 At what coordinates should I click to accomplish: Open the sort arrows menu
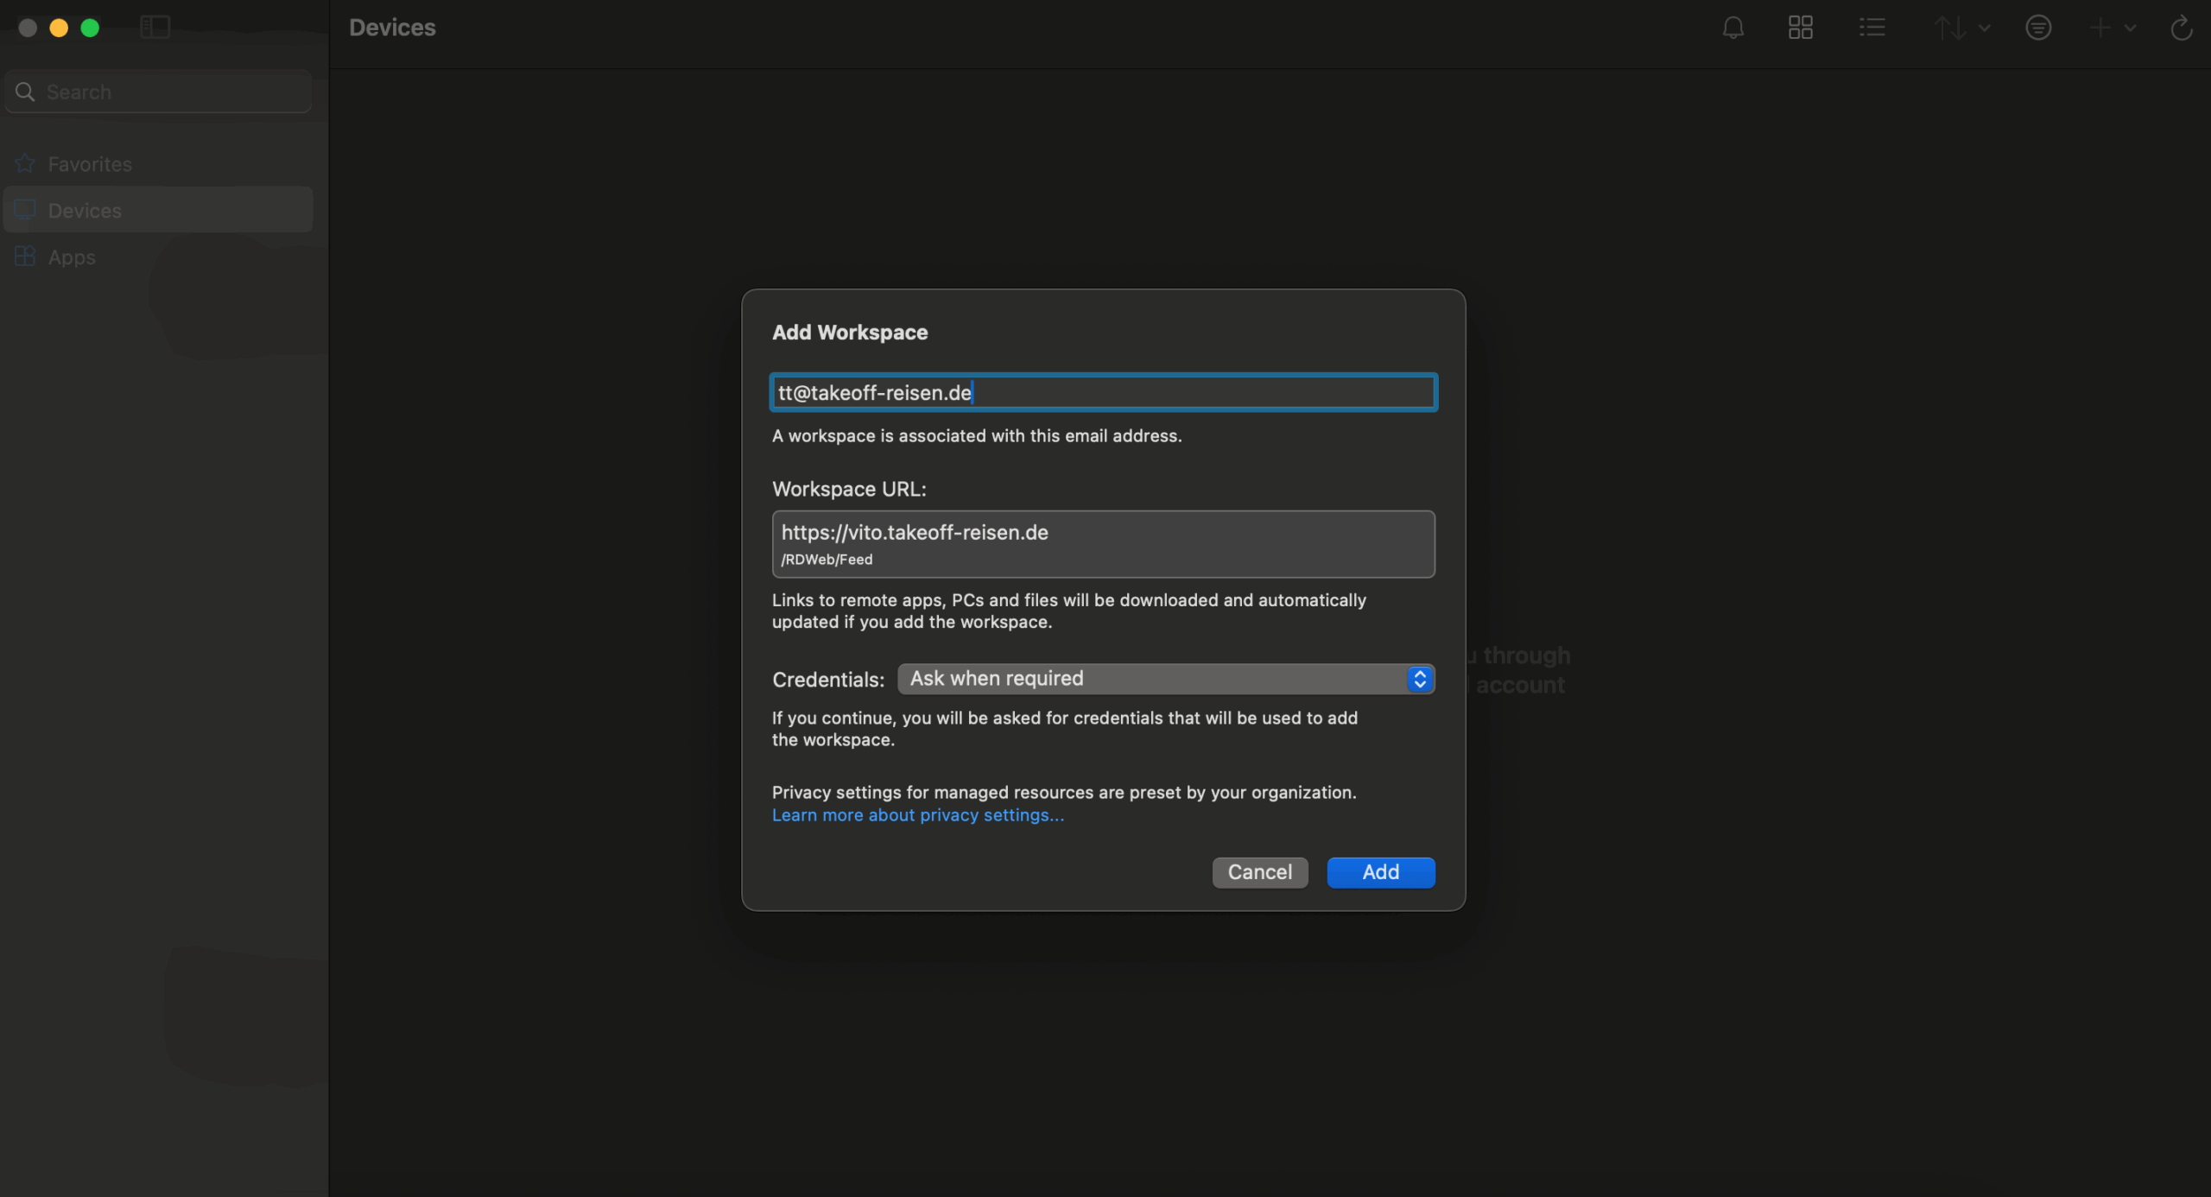tap(1961, 28)
